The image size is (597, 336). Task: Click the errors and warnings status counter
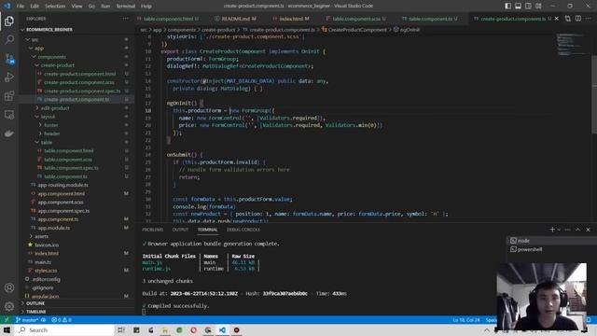pos(62,319)
